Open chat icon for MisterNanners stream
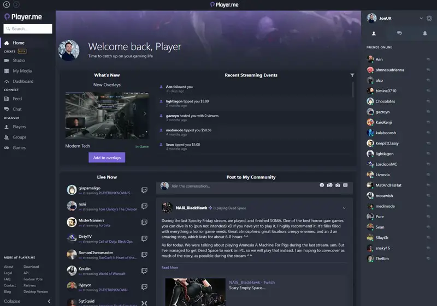This screenshot has height=306, width=437. tap(144, 222)
